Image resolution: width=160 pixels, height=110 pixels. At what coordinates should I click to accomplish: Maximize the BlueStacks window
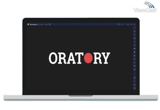(x=128, y=24)
